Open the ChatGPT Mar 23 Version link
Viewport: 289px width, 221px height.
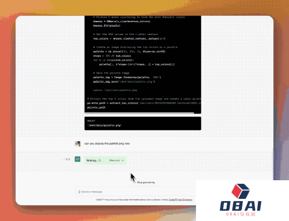(x=180, y=199)
